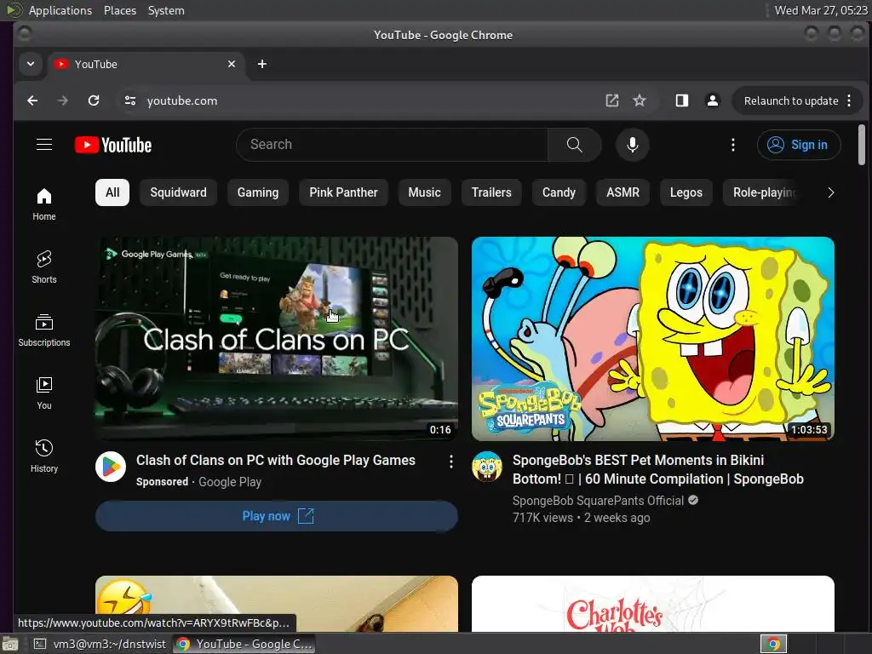Image resolution: width=872 pixels, height=654 pixels.
Task: Click the clock showing Wed Mar 27
Action: [x=821, y=10]
